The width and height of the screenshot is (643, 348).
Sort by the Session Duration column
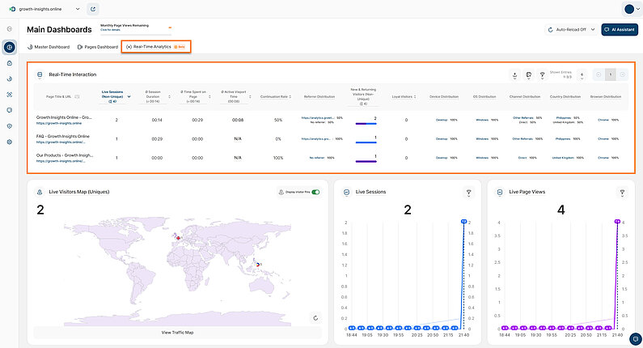click(x=169, y=97)
